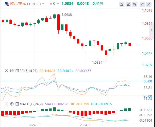Click the 1.0447 price axis label
The image size is (155, 127).
(147, 53)
